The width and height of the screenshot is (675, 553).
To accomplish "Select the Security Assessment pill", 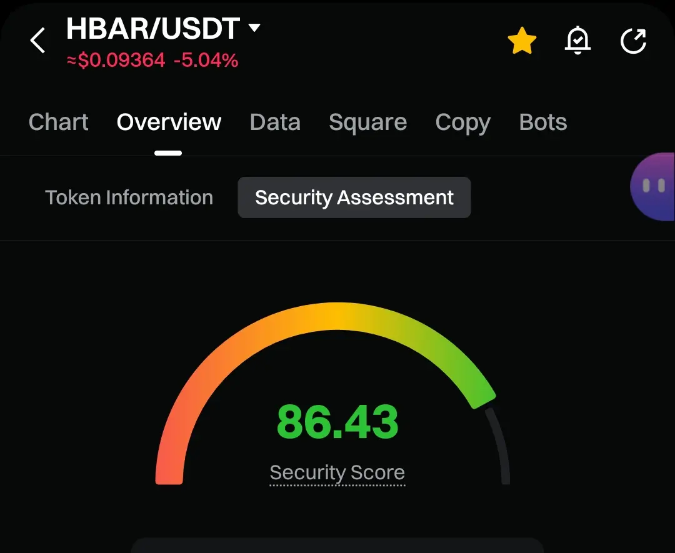I will click(354, 197).
